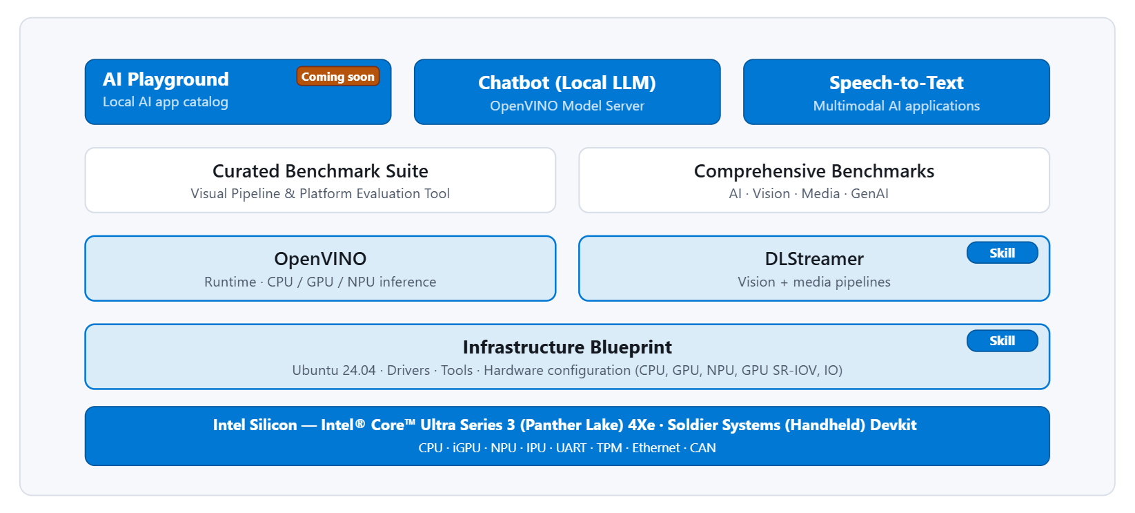Image resolution: width=1135 pixels, height=513 pixels.
Task: Select the Chatbot (Local LLM) card
Action: click(567, 92)
